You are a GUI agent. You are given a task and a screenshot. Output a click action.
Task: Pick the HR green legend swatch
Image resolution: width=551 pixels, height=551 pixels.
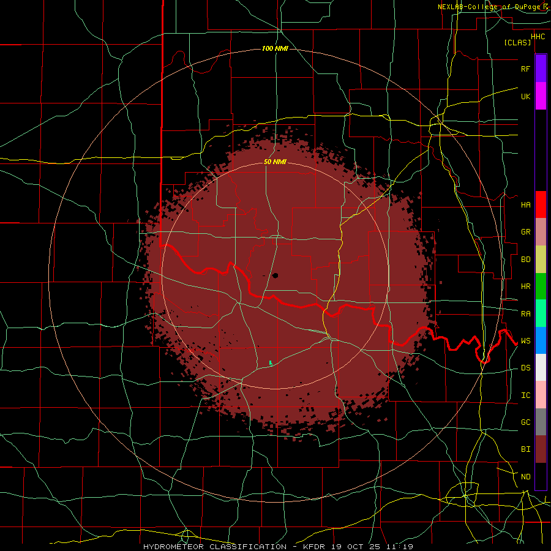coord(541,286)
